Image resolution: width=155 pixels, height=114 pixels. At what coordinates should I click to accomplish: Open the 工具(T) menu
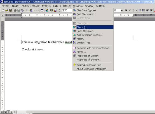(x=57, y=6)
